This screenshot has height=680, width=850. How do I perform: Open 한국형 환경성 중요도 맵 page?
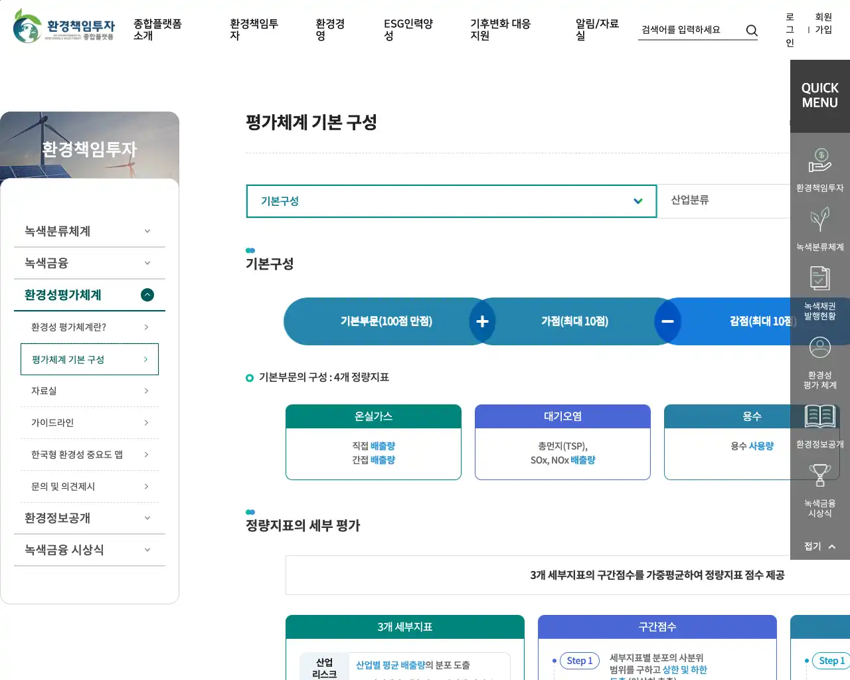pyautogui.click(x=89, y=454)
